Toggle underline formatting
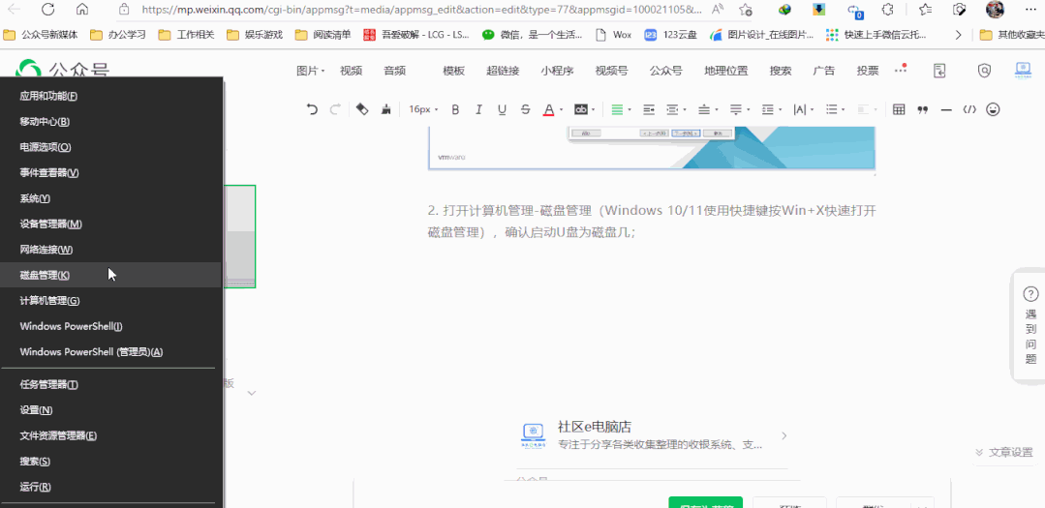 click(x=502, y=110)
